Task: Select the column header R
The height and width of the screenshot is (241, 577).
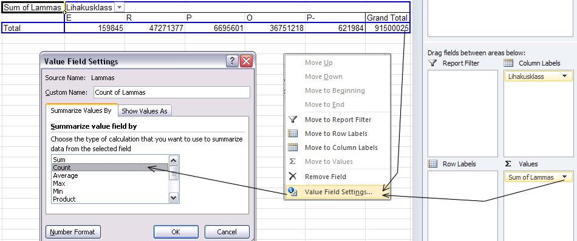Action: pyautogui.click(x=155, y=18)
